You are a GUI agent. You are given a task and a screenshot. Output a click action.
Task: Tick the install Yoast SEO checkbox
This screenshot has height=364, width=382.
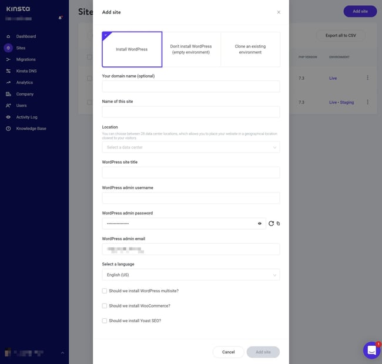105,321
